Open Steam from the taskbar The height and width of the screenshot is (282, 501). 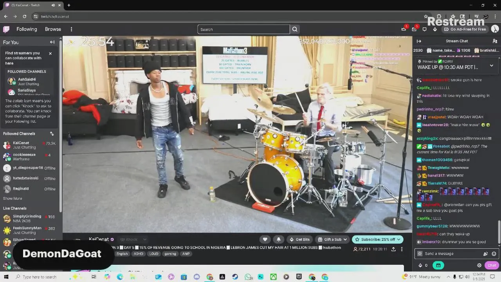(x=235, y=277)
